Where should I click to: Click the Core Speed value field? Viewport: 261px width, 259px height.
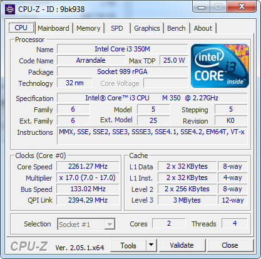88,166
